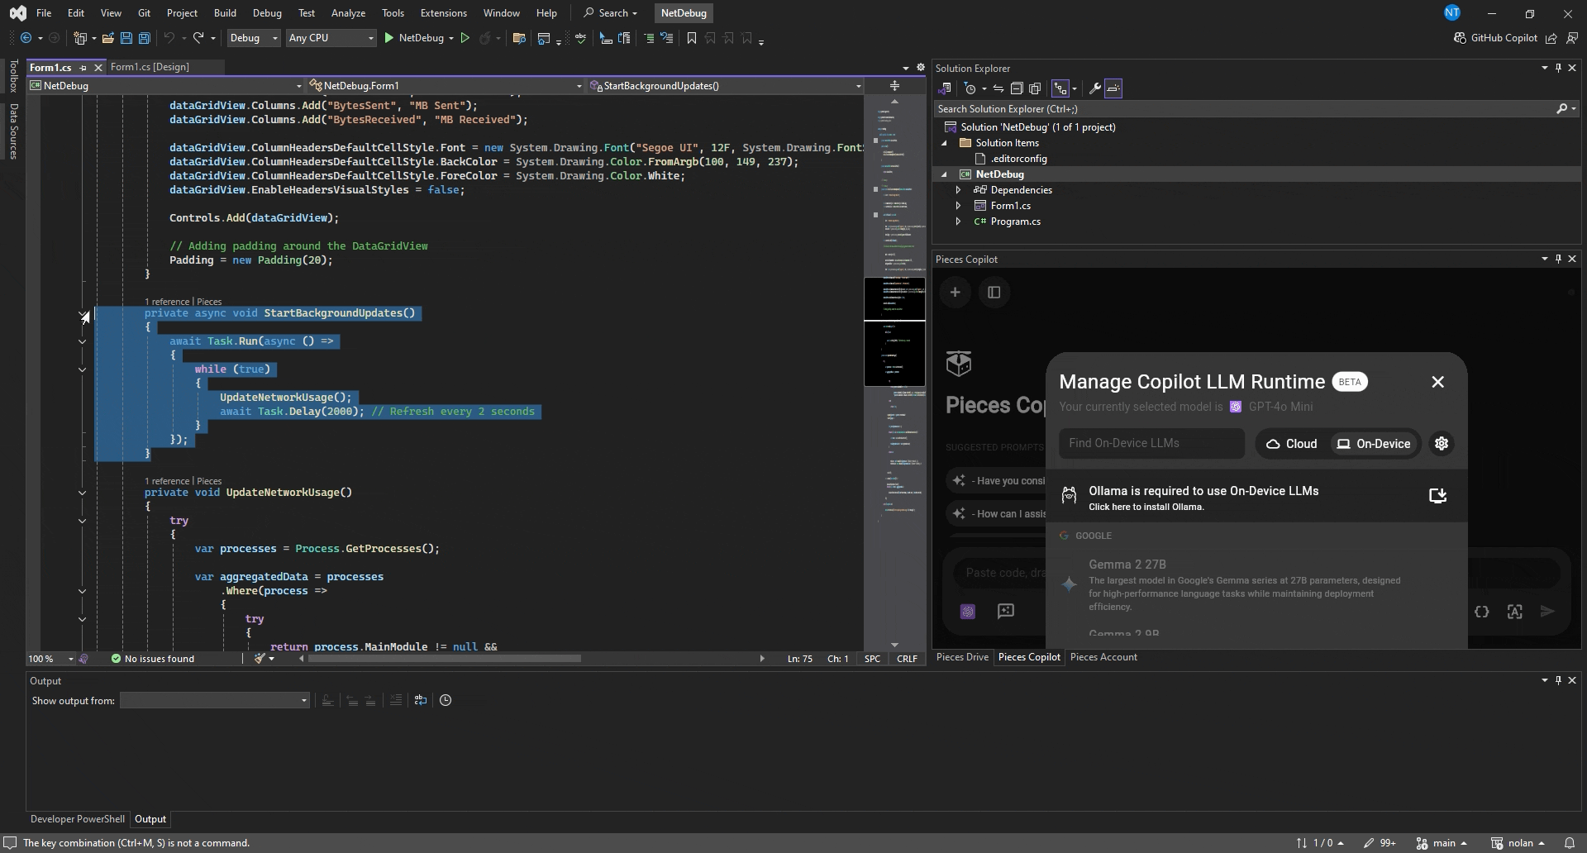Select the Cloud model option

pyautogui.click(x=1291, y=444)
